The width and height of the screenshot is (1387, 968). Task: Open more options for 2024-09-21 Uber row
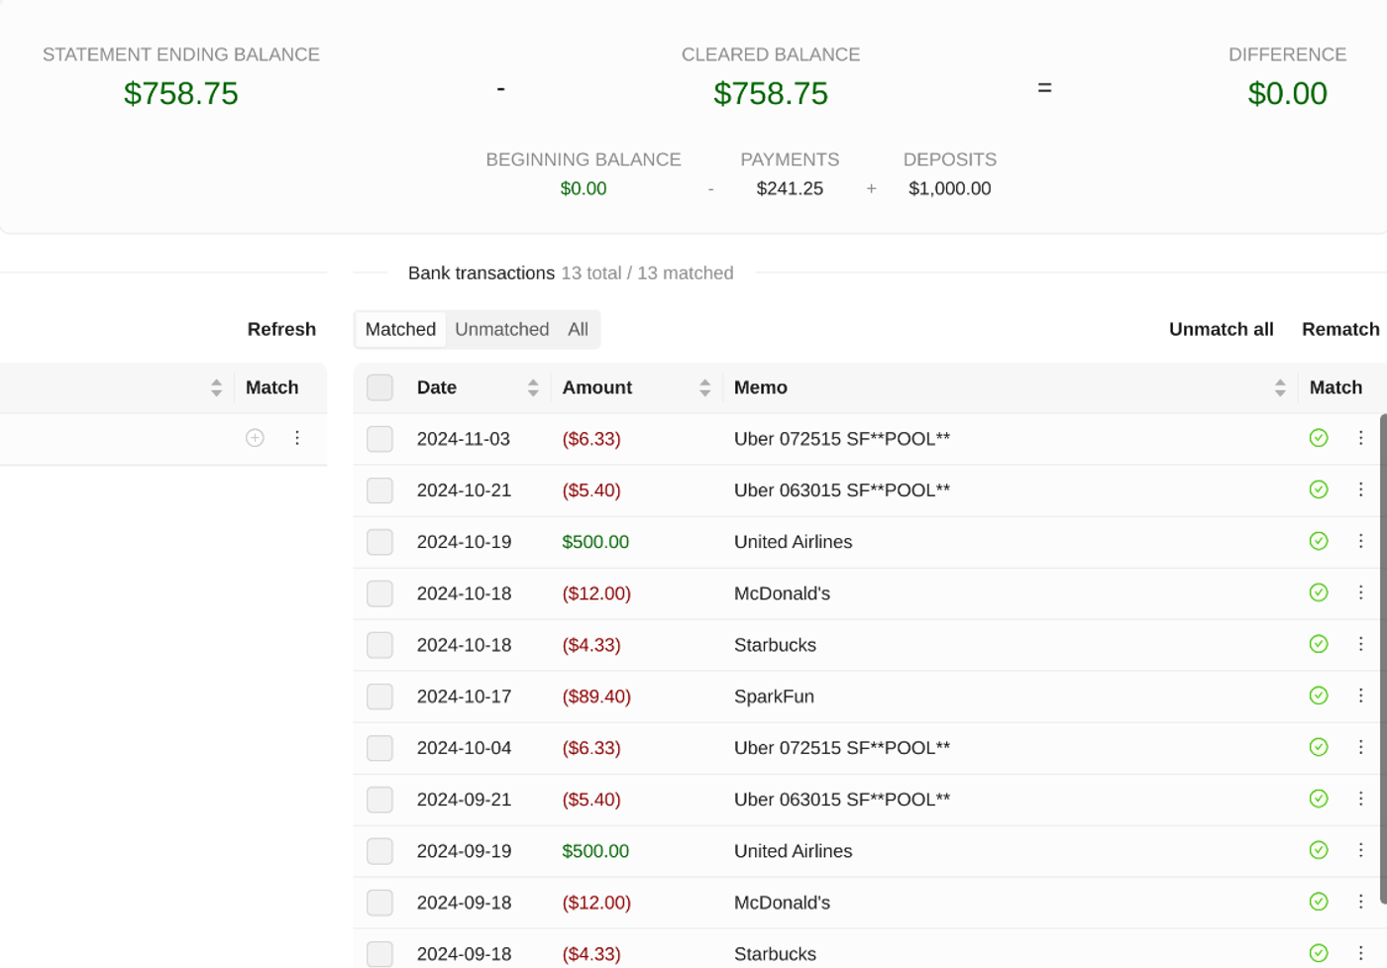point(1360,799)
